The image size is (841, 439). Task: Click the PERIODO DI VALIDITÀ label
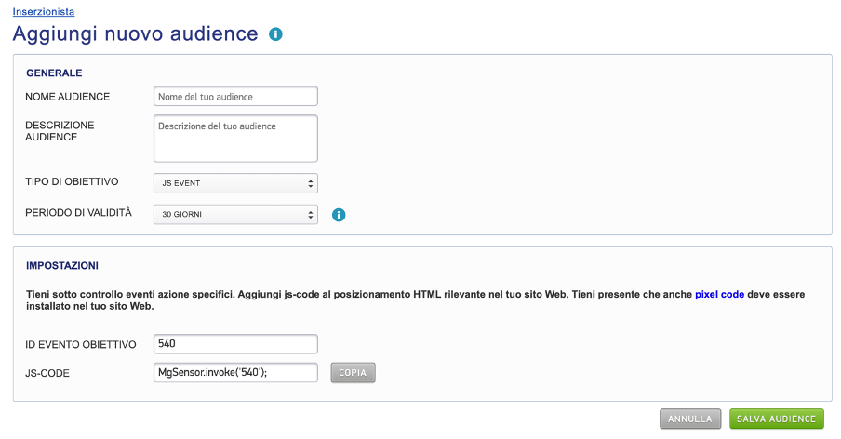pyautogui.click(x=78, y=213)
